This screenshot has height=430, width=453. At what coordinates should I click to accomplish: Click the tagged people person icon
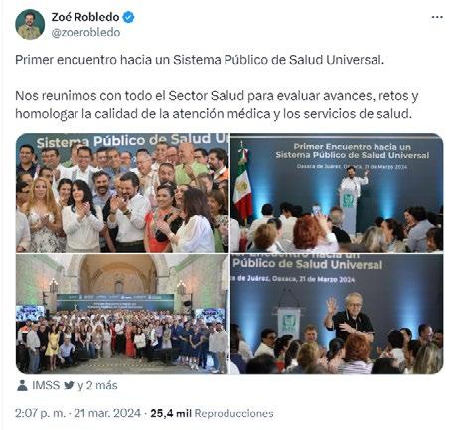tap(22, 385)
